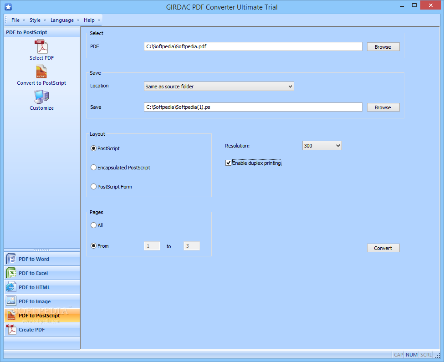Click the PDF to PostScript panel icon
The height and width of the screenshot is (362, 444).
(x=11, y=315)
